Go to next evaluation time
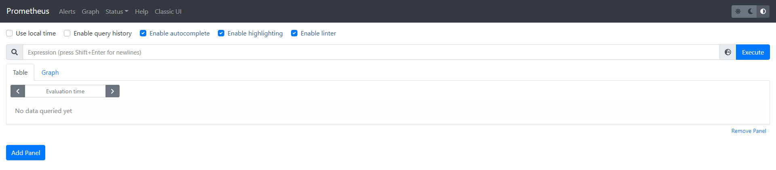The image size is (776, 170). pos(112,91)
